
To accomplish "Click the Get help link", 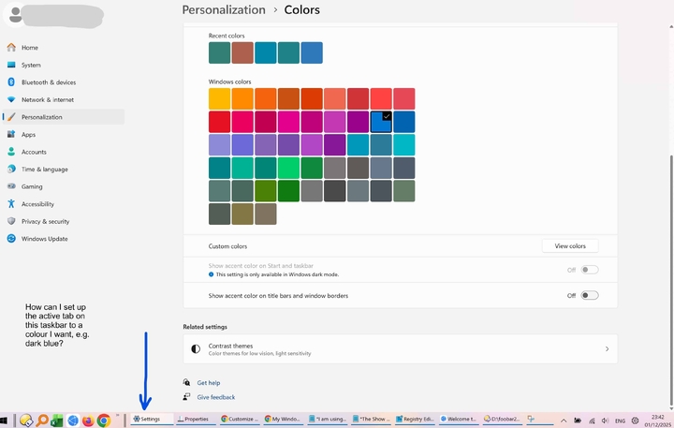I will [209, 382].
